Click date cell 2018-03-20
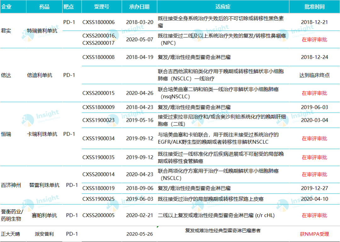This screenshot has height=242, width=340. click(x=140, y=22)
